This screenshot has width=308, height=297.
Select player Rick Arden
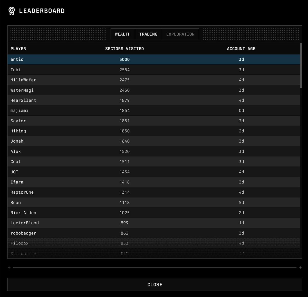[154, 213]
